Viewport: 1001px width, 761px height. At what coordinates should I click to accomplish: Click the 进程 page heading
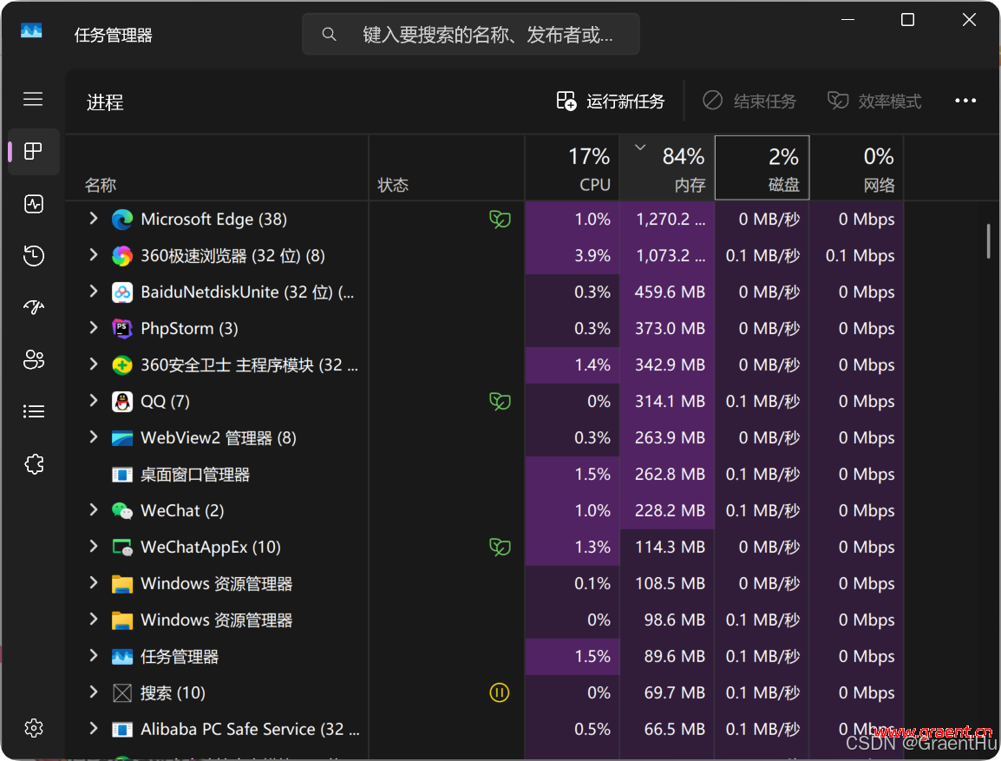pos(105,102)
